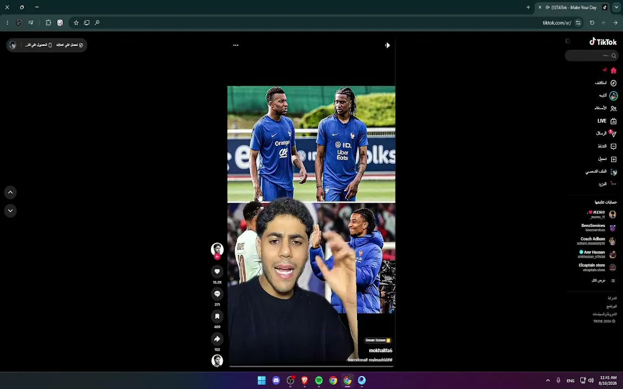Click the pinned extension icon beside puzzle

60,23
